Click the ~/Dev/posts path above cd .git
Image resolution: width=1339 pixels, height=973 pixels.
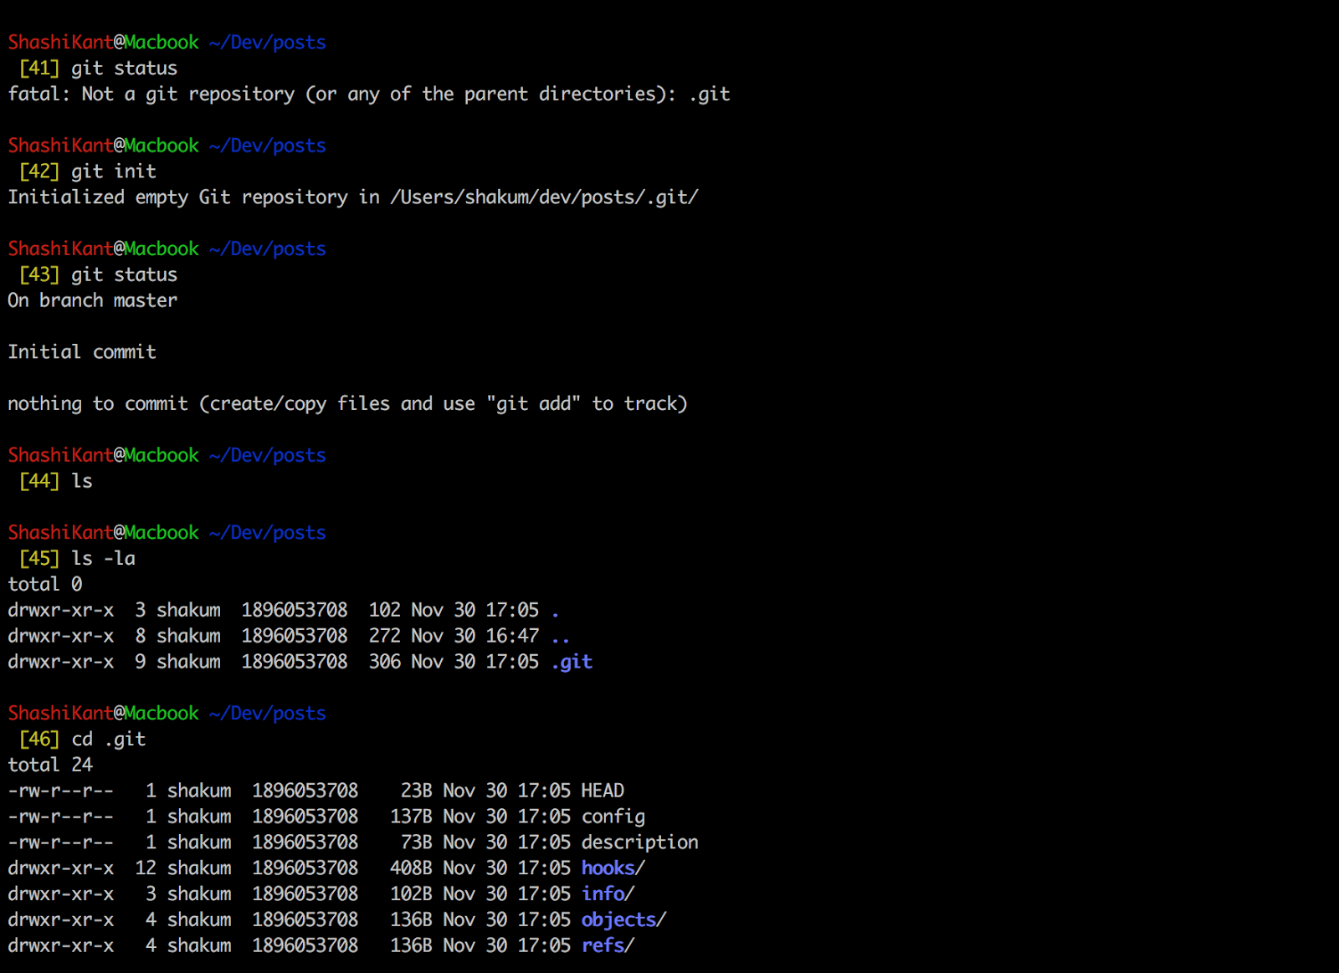[x=266, y=713]
